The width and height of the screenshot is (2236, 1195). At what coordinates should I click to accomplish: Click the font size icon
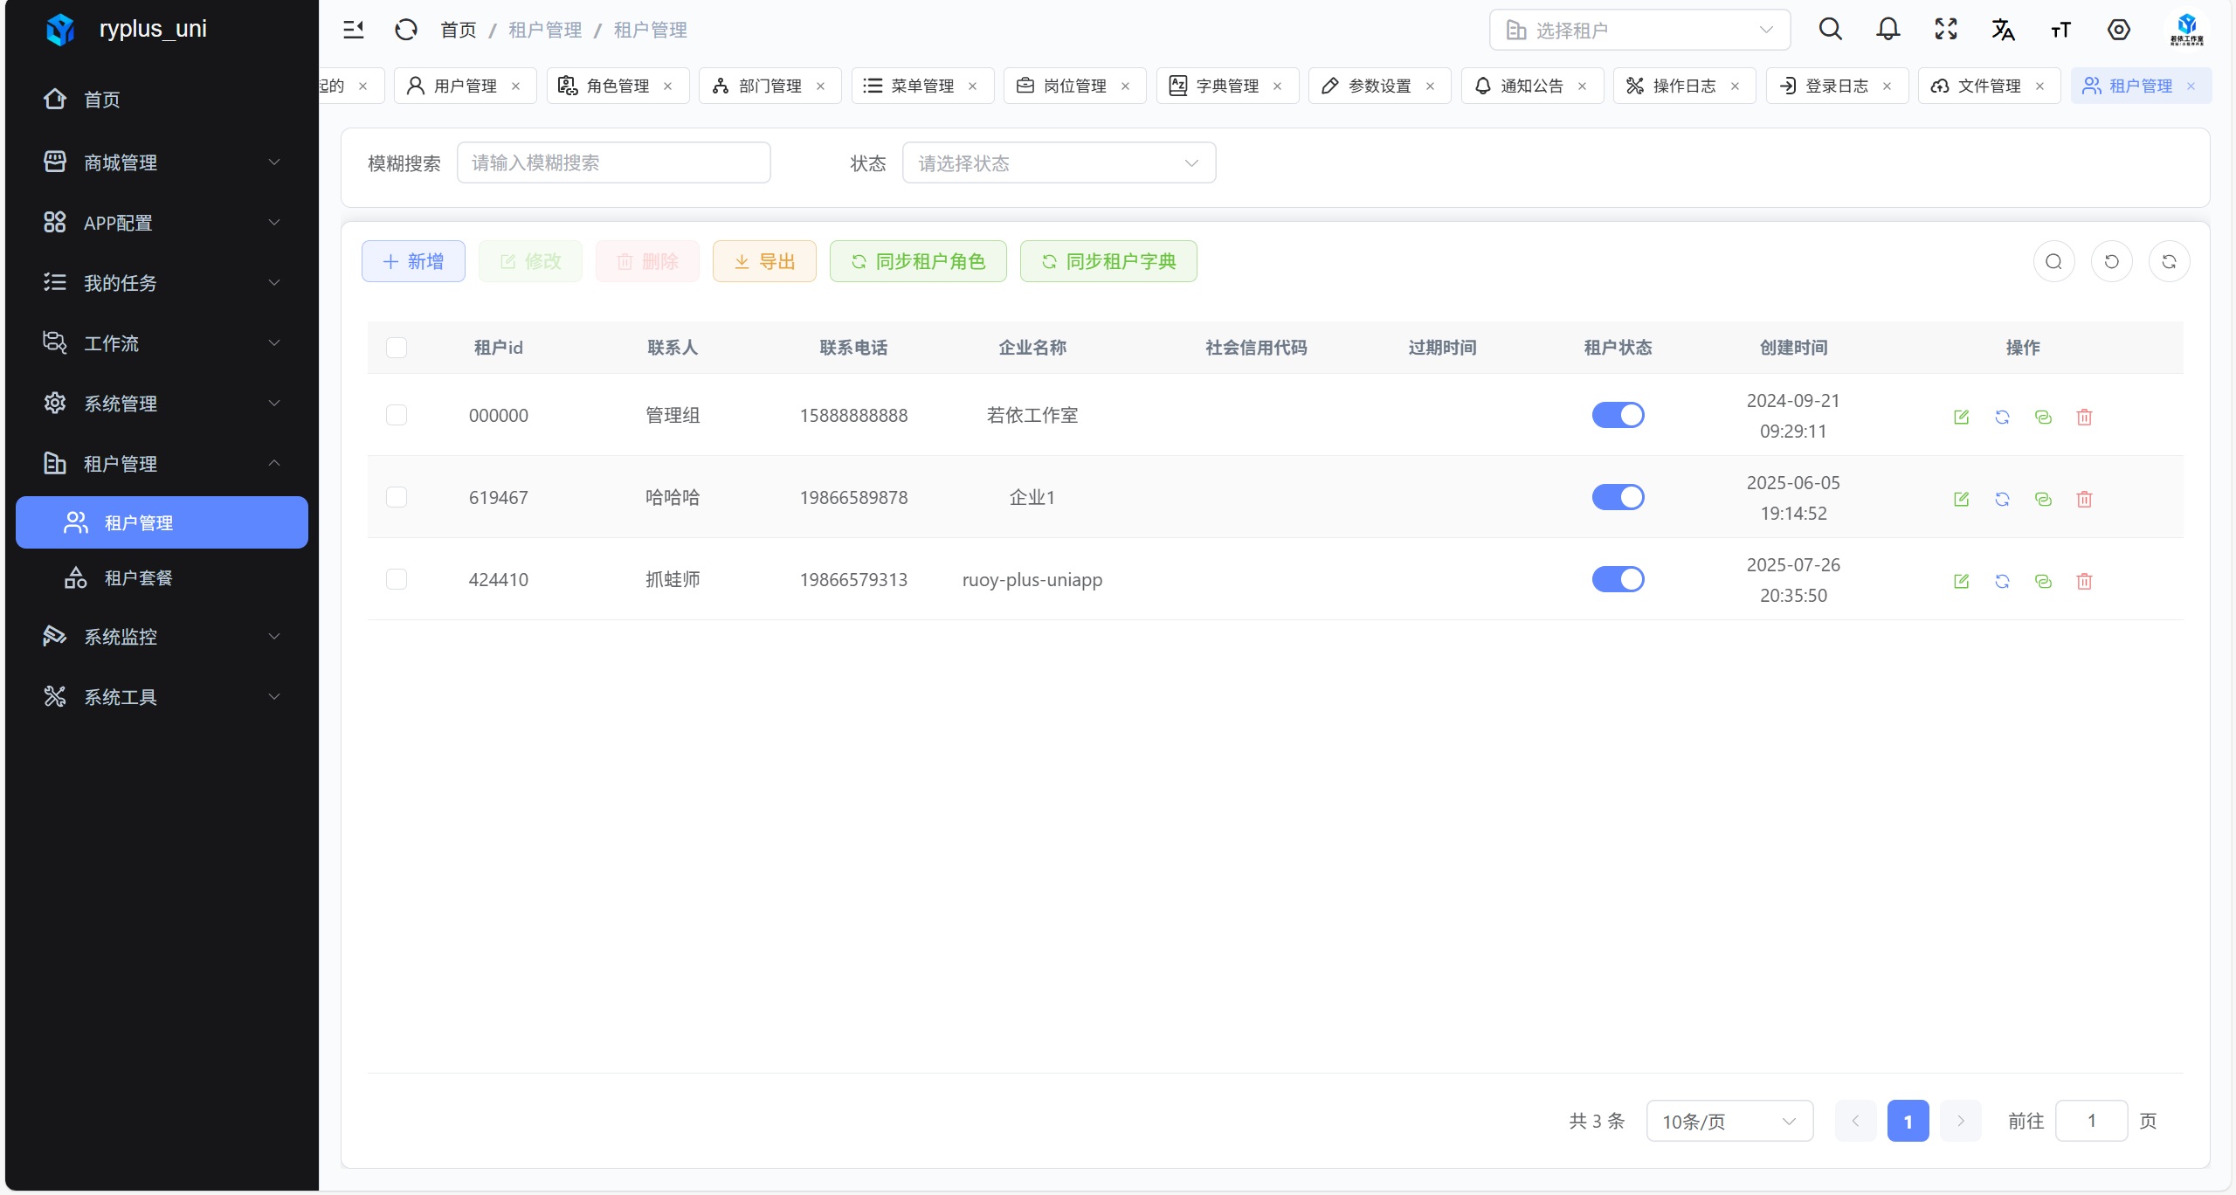tap(2060, 31)
